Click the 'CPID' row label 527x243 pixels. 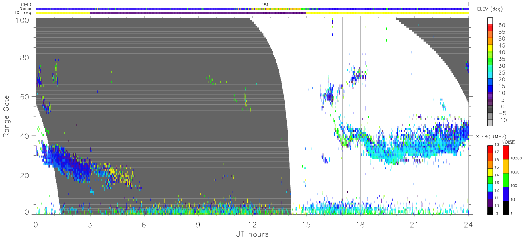point(27,5)
